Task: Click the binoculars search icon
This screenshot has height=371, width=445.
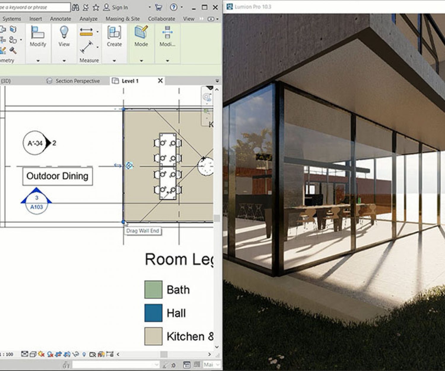Action: click(76, 7)
